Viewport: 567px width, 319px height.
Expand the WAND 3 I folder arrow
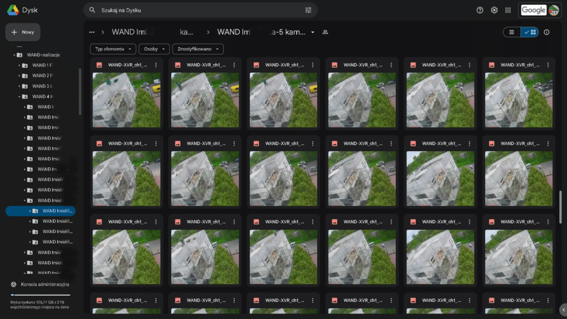coord(19,86)
